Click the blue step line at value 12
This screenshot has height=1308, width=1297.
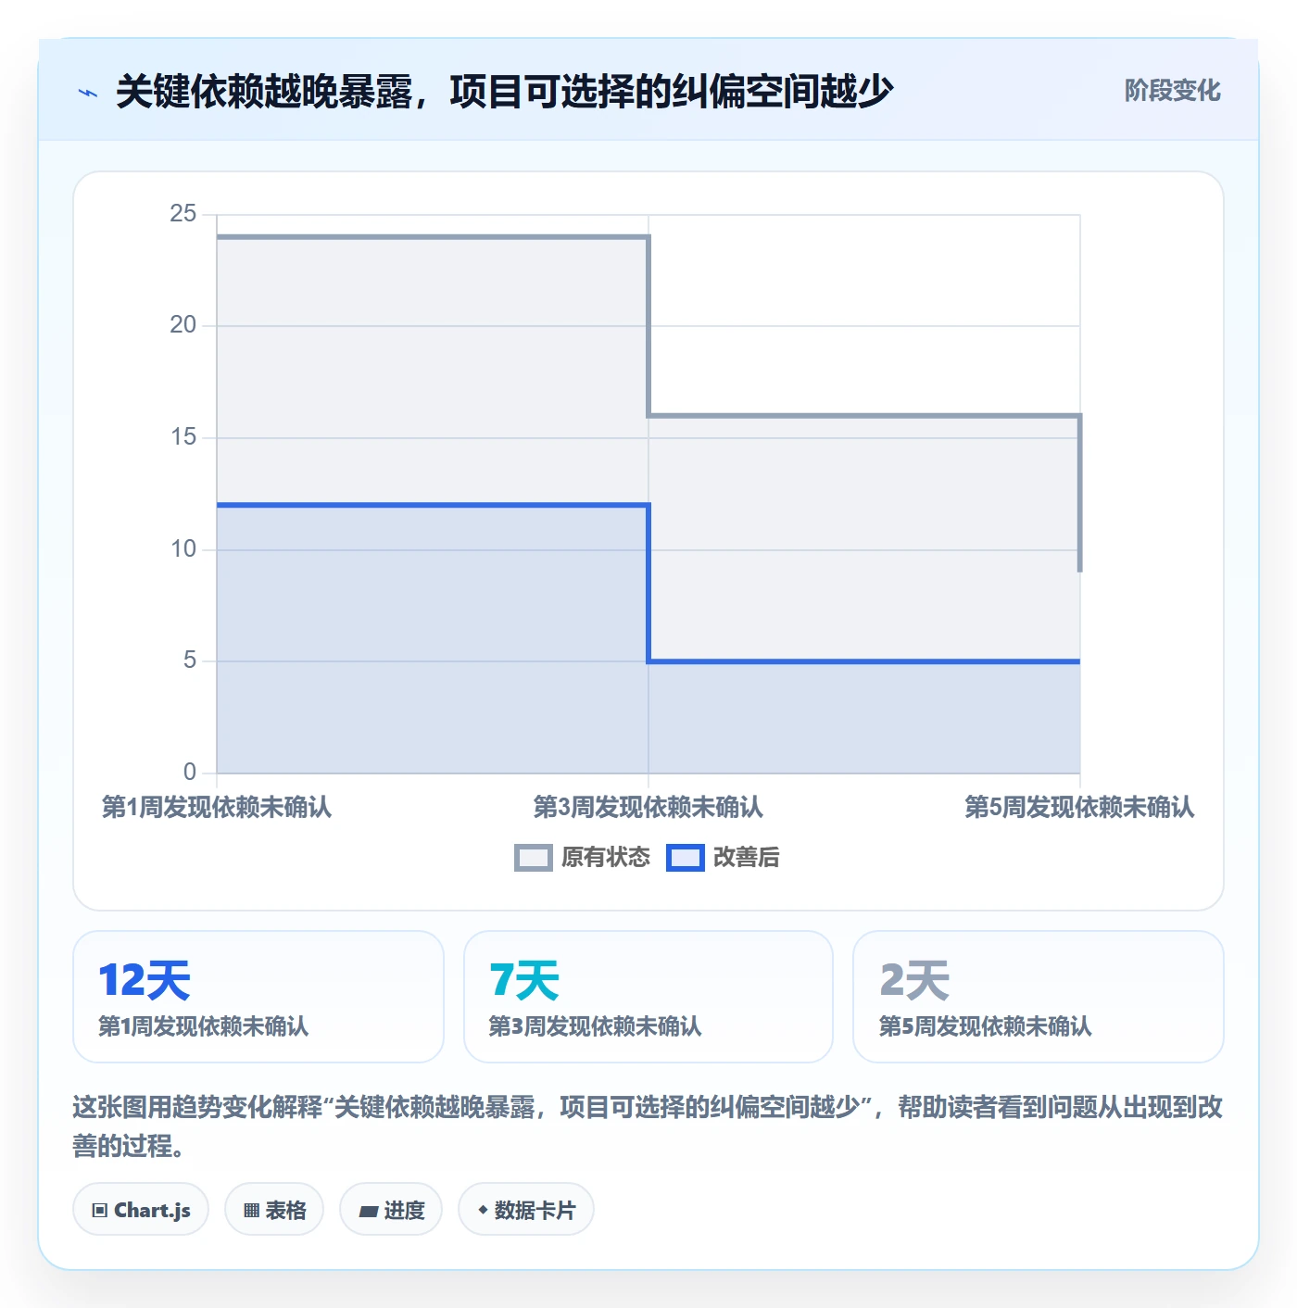[433, 505]
